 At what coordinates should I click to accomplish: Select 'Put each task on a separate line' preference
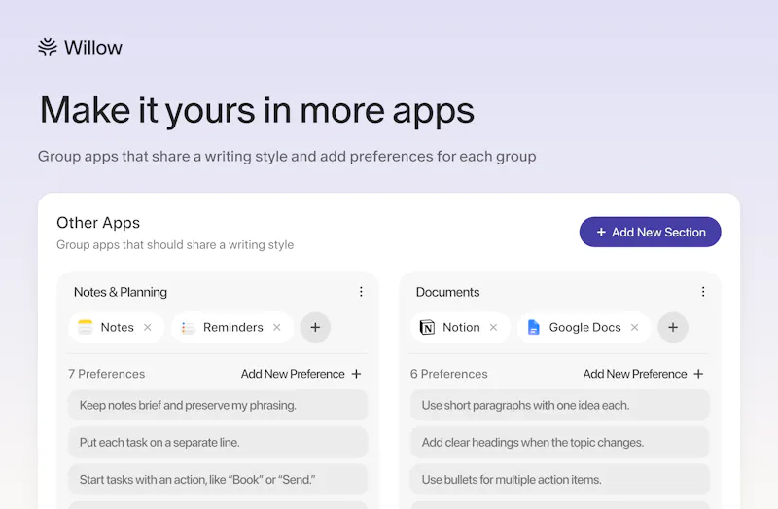pyautogui.click(x=218, y=443)
